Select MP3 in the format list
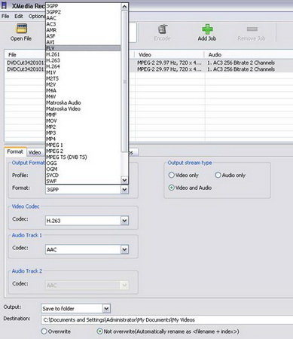This screenshot has width=293, height=339. (x=83, y=133)
